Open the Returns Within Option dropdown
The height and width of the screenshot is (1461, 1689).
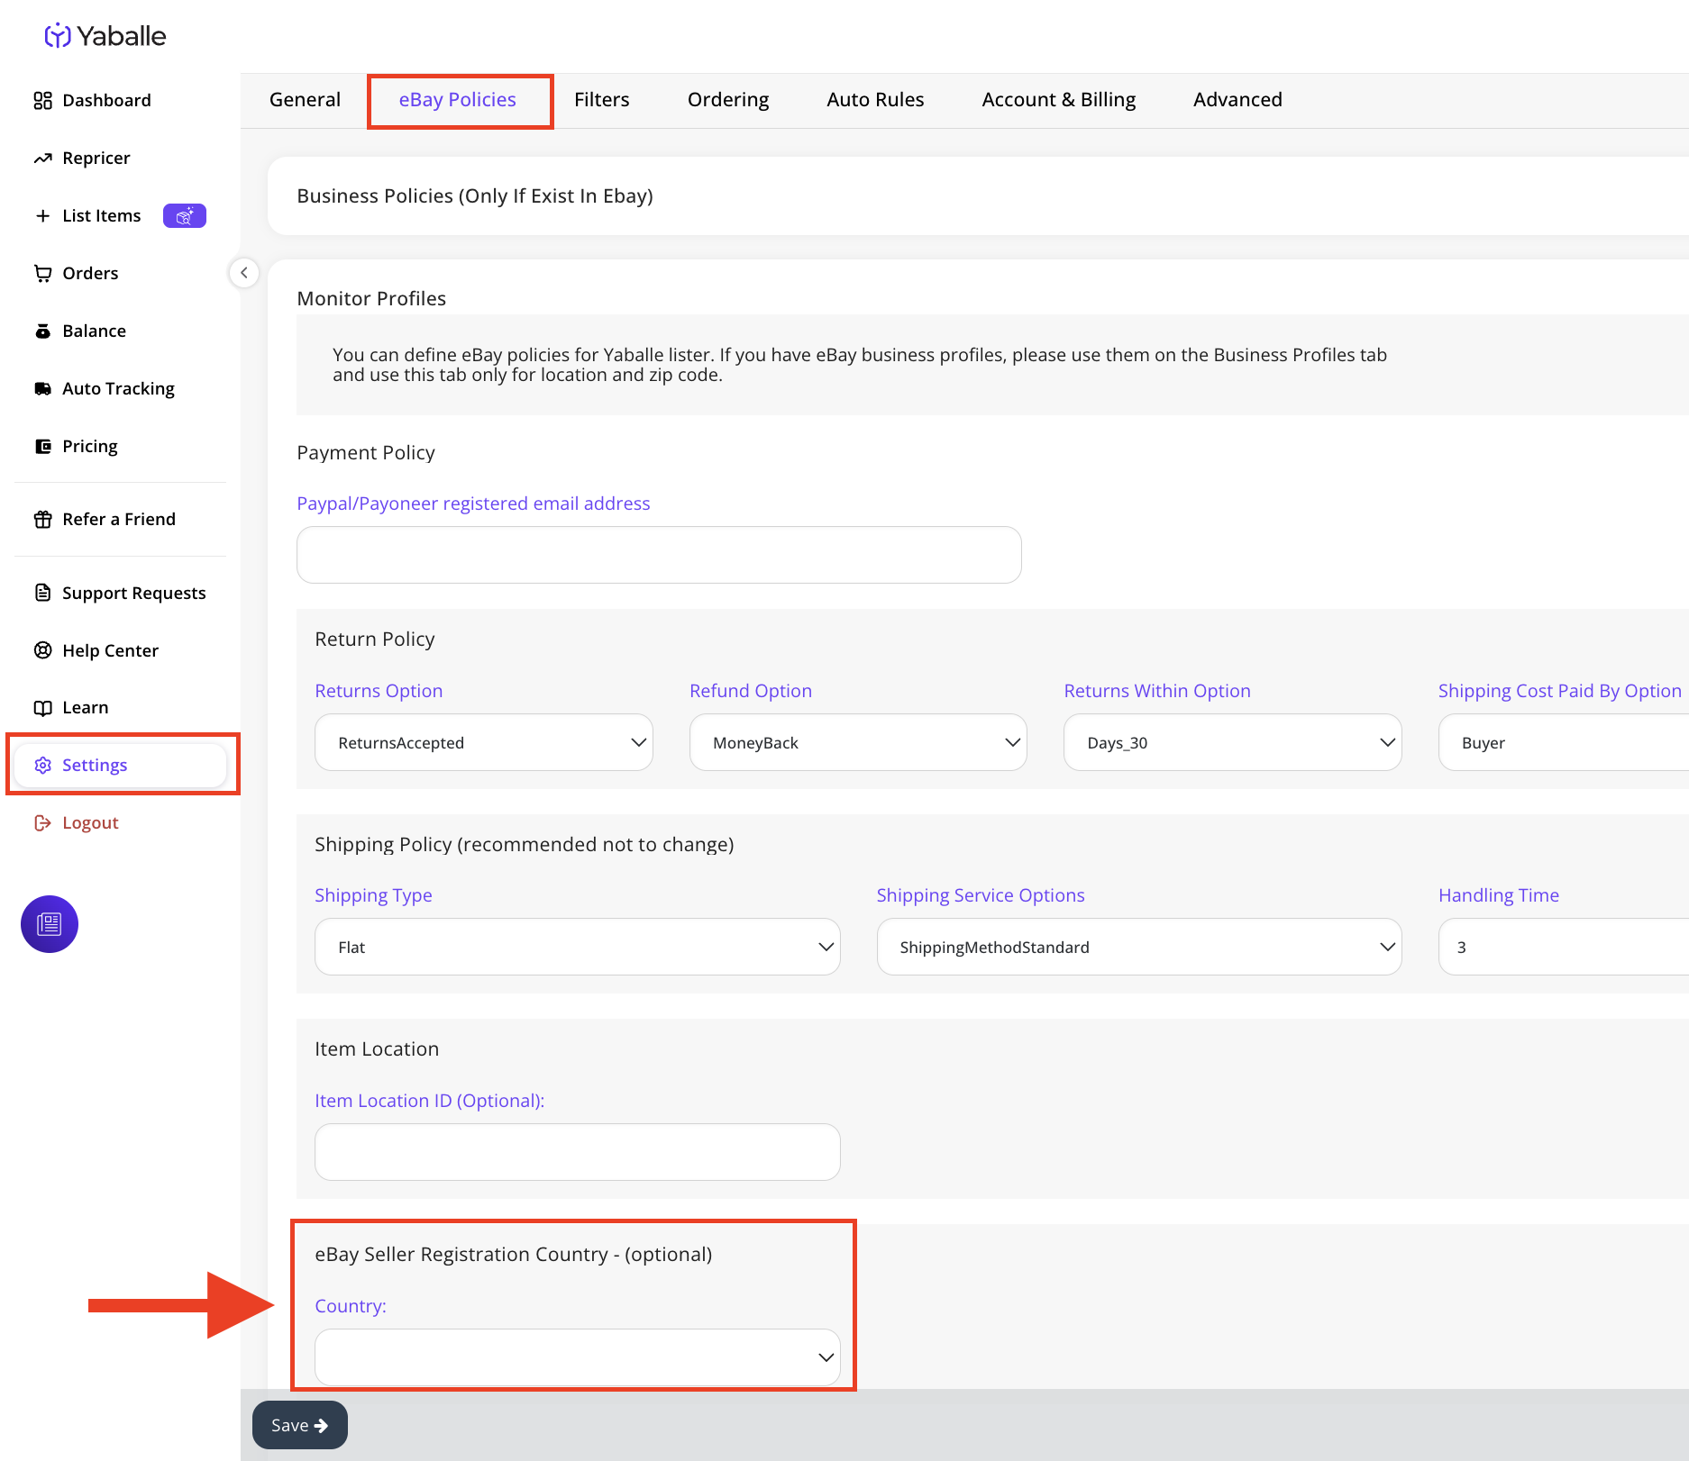(x=1233, y=742)
